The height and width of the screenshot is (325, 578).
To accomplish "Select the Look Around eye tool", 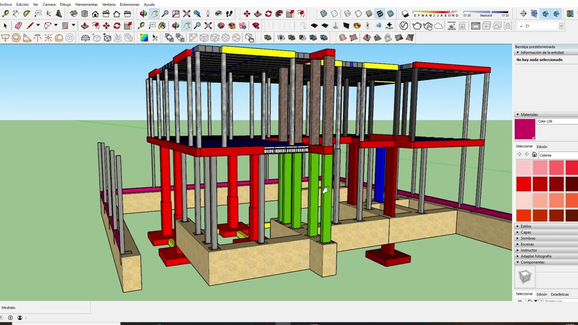I will tap(219, 14).
